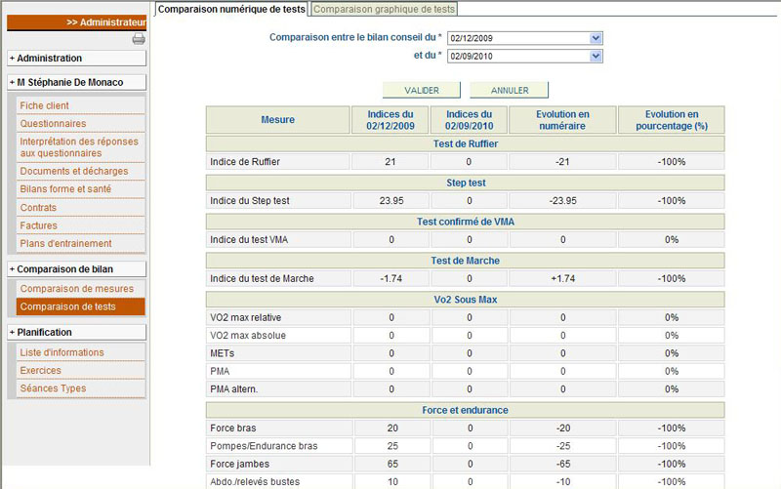Select the PMA altern. row label
The width and height of the screenshot is (781, 489).
click(x=233, y=388)
